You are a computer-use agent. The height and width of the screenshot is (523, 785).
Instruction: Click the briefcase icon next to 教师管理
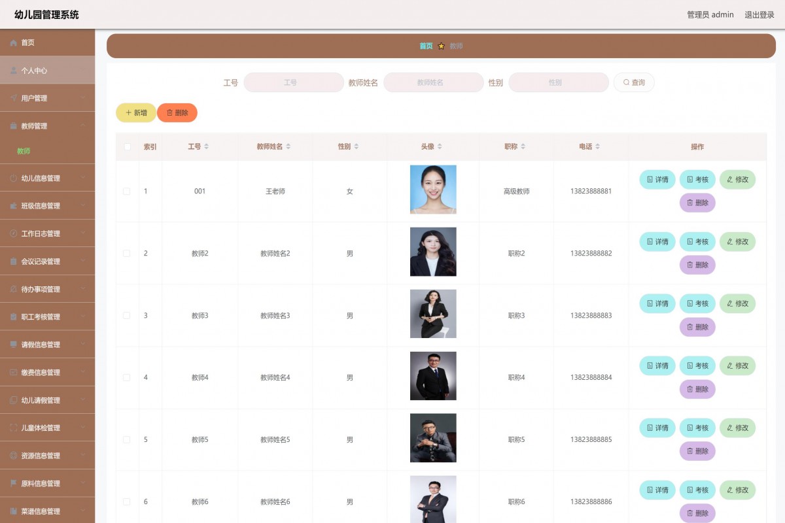(13, 126)
